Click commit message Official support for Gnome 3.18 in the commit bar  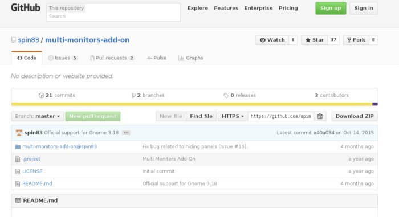82,133
